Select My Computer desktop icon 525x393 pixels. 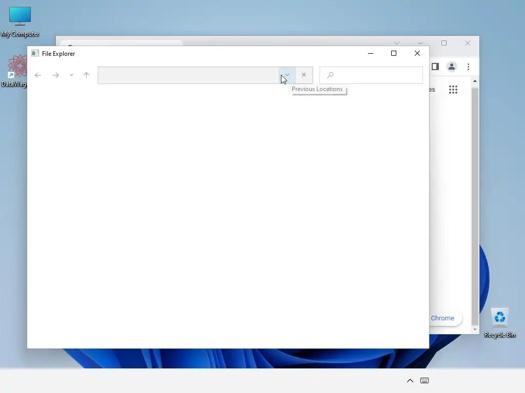click(20, 21)
